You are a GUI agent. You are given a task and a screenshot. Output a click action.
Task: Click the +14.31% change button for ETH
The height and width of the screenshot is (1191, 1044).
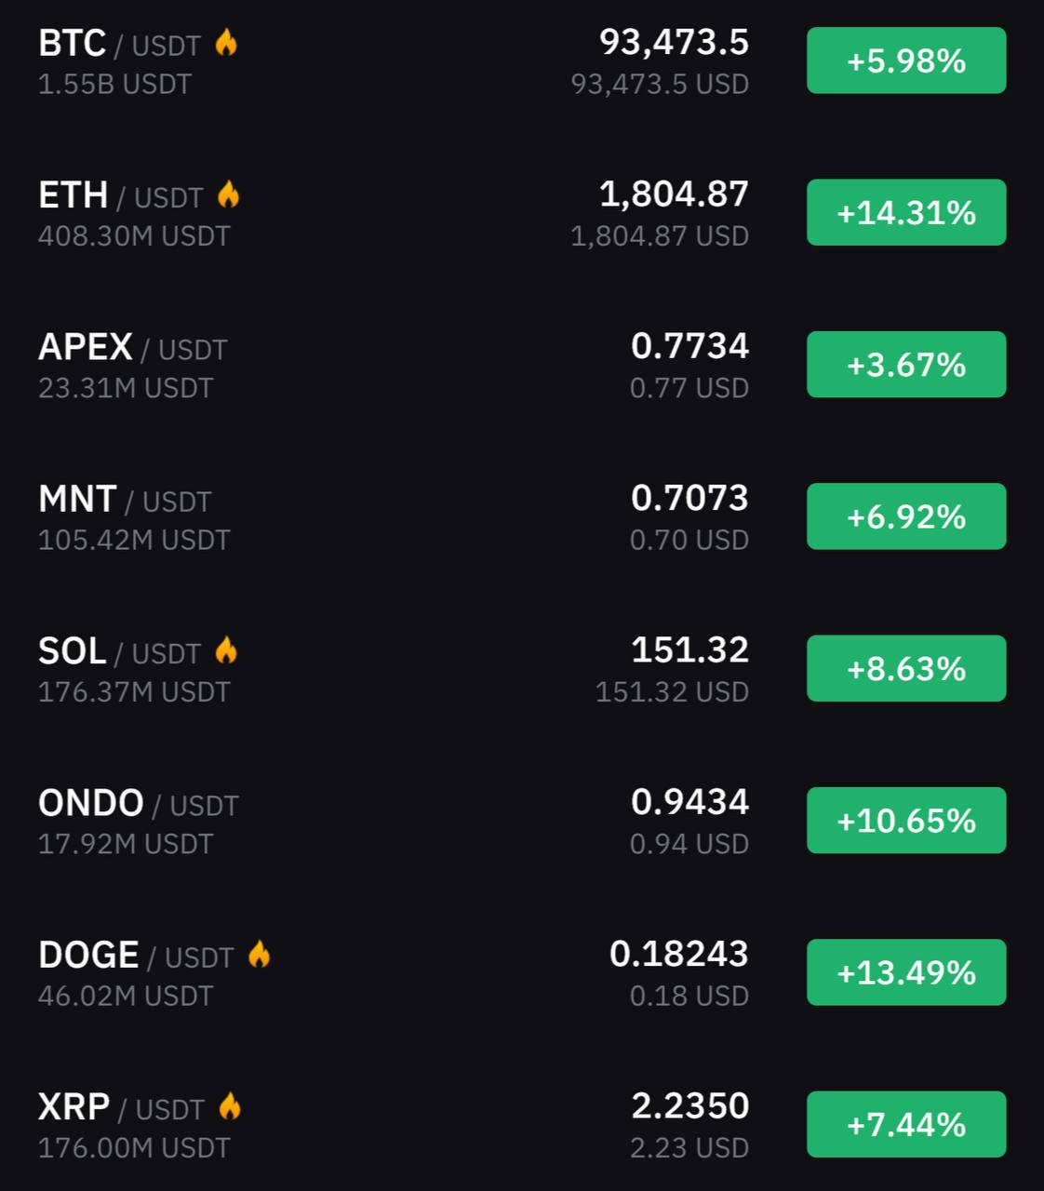click(x=906, y=212)
